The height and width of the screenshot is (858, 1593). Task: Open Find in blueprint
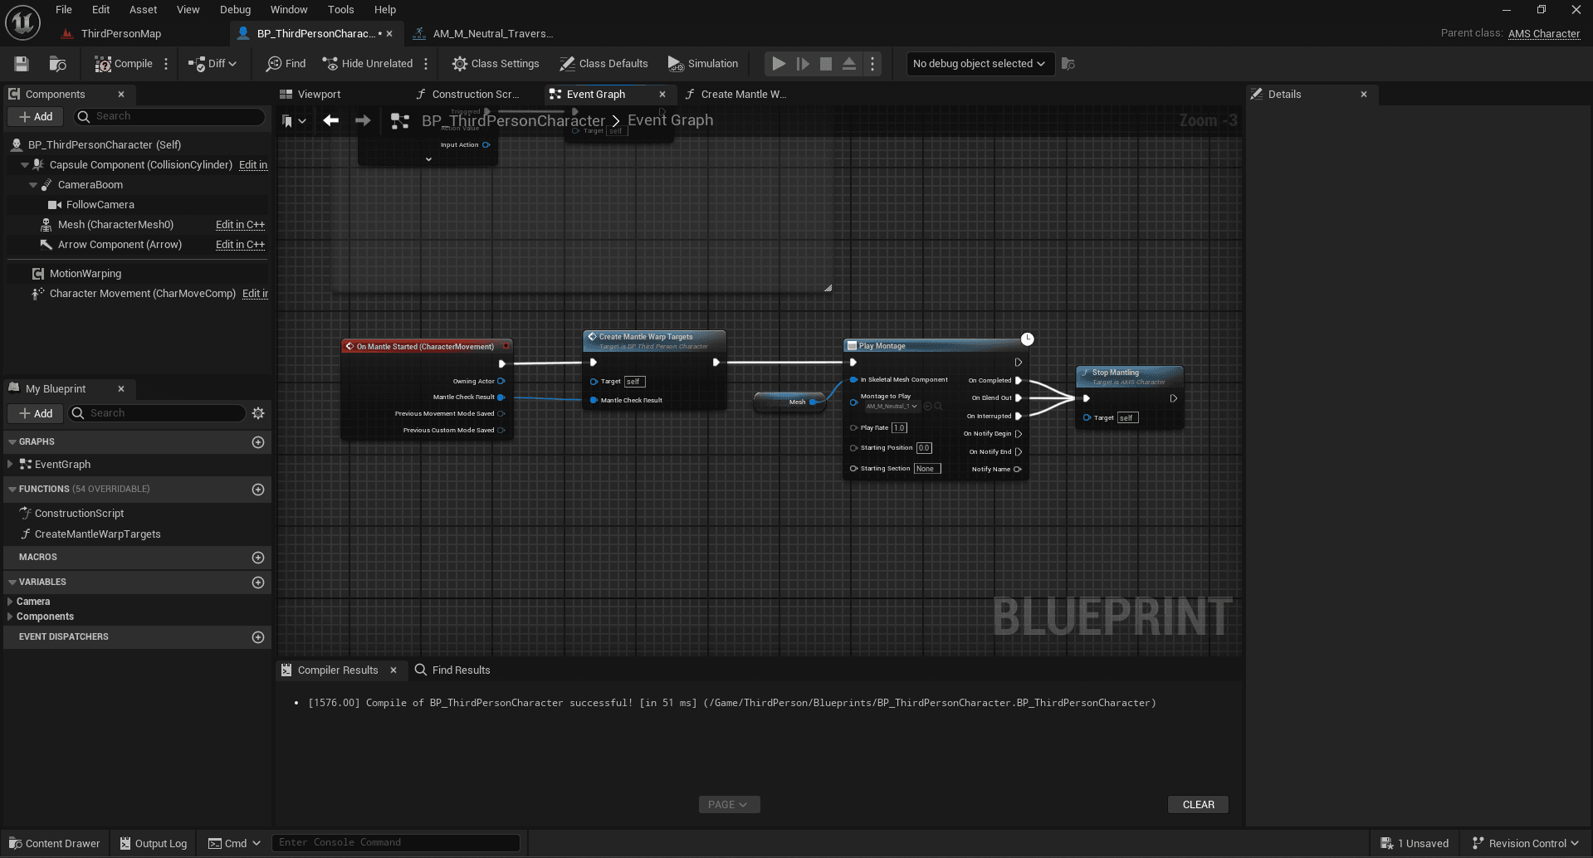pyautogui.click(x=286, y=64)
